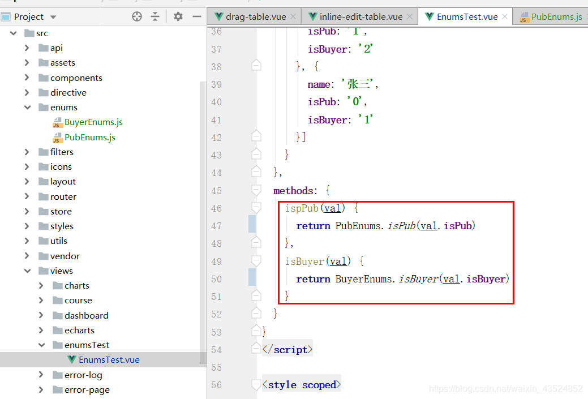Collapse the views folder
The image size is (588, 399).
coord(27,271)
